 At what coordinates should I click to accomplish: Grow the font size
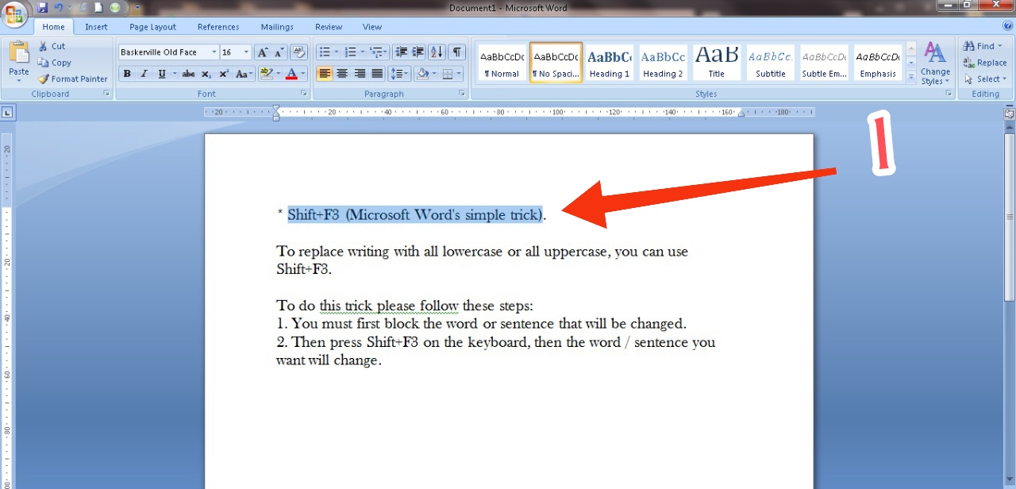(262, 52)
